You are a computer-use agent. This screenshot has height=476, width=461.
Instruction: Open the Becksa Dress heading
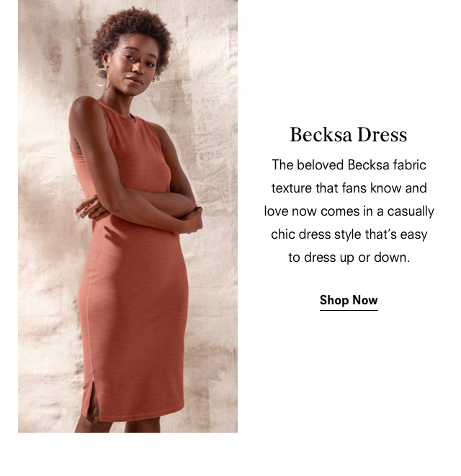[x=349, y=134]
